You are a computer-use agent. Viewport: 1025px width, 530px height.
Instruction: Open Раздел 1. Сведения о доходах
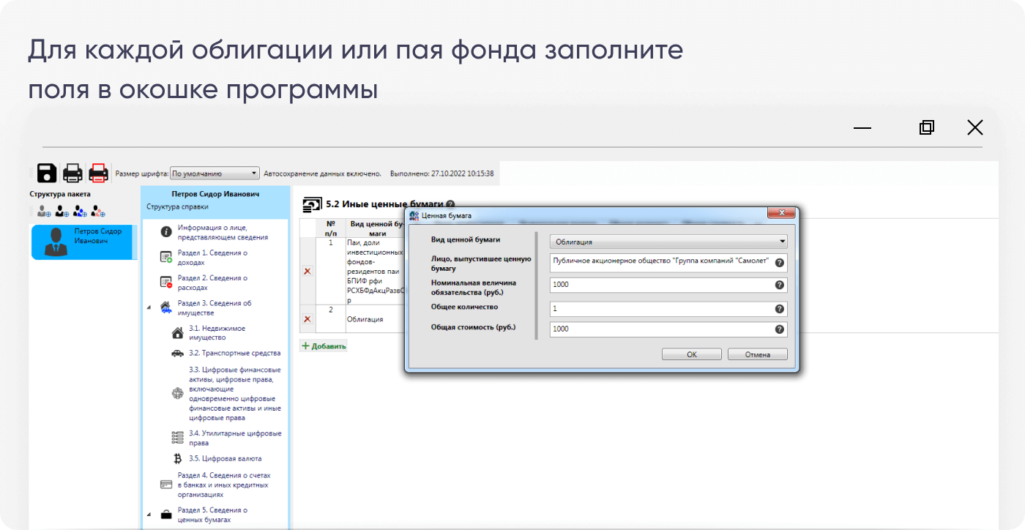(212, 257)
